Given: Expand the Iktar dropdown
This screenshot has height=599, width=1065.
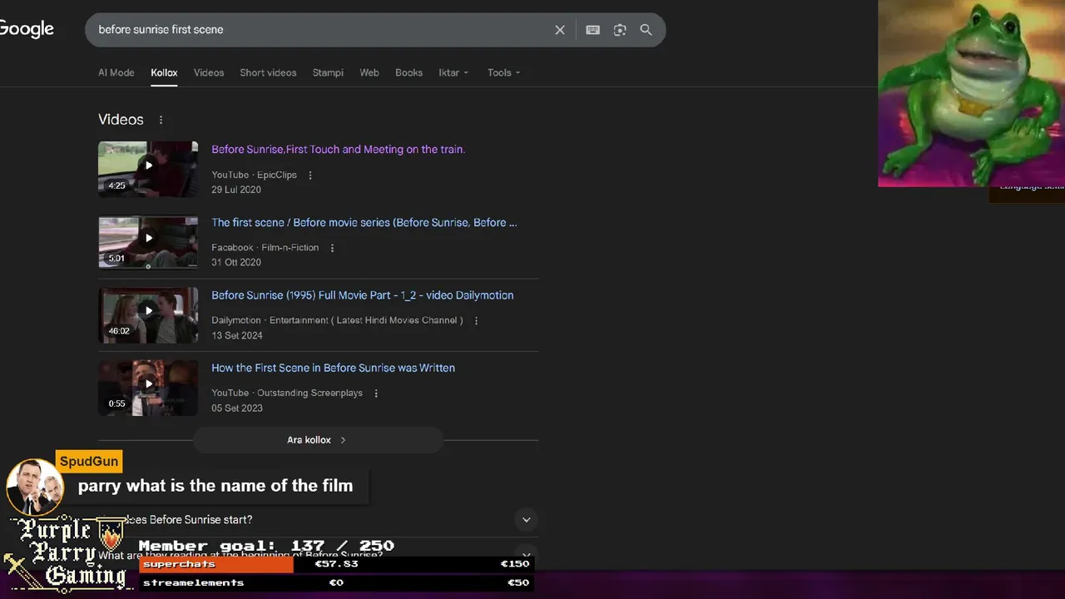Looking at the screenshot, I should (x=453, y=72).
